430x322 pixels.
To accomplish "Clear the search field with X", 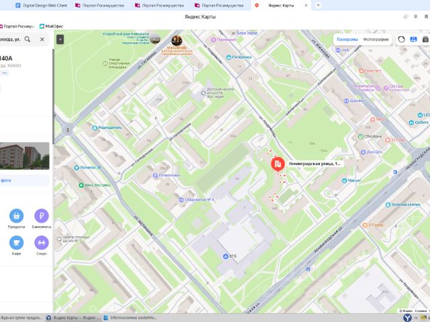I will pyautogui.click(x=42, y=39).
